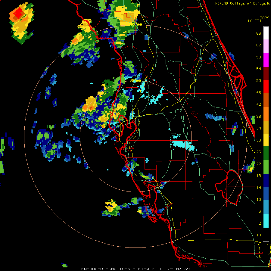Viewport: 271px width, 271px height.
Task: Click the [K FT] units label
Action: pos(254,21)
